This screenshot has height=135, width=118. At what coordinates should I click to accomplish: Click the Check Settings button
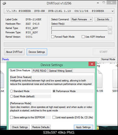click(x=20, y=127)
